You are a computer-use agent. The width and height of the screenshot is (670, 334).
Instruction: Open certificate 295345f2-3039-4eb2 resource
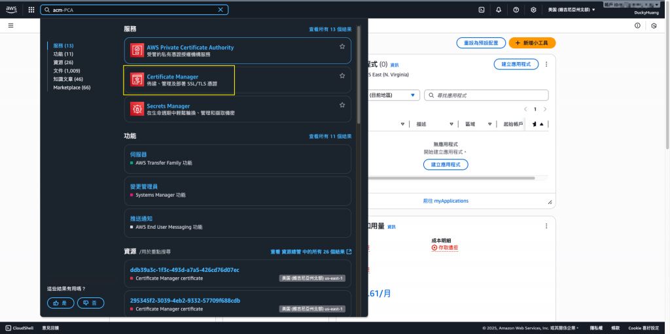click(185, 301)
